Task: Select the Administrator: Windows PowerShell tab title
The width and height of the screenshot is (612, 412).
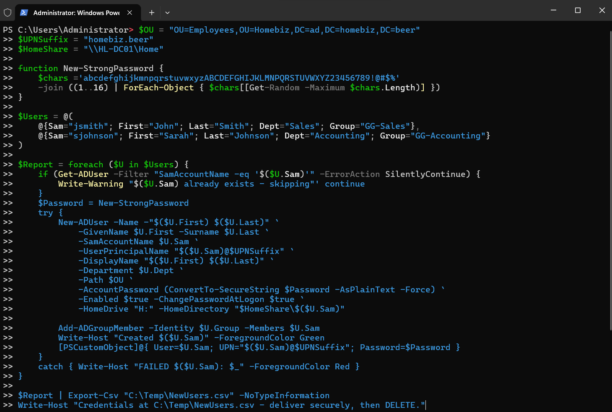Action: click(76, 13)
